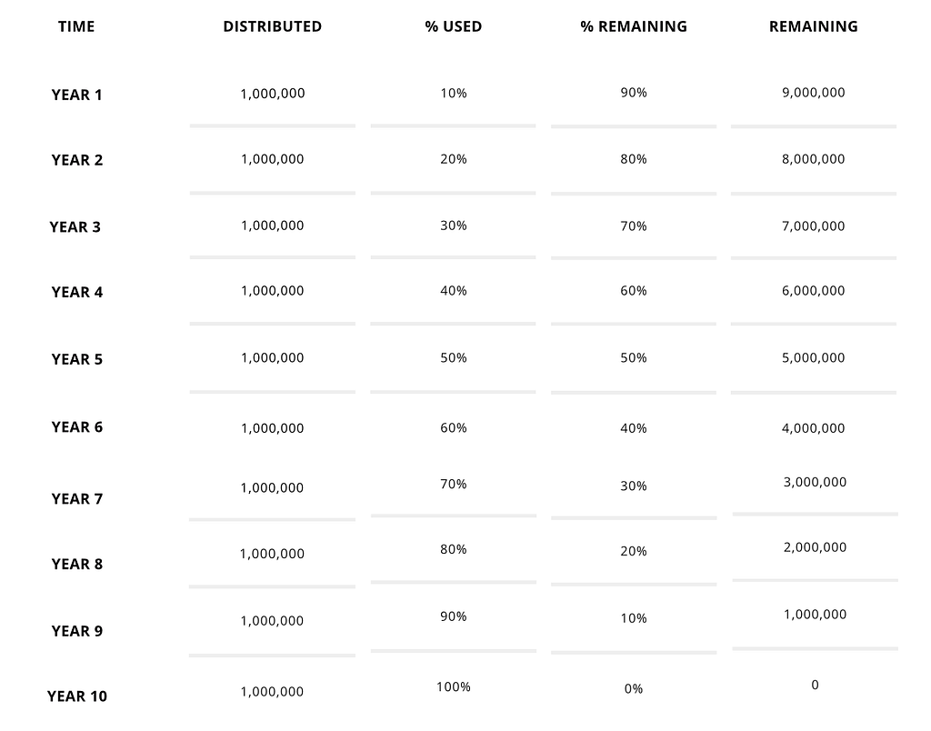
Task: Click the 70% remaining cell in Year 3
Action: coord(634,226)
